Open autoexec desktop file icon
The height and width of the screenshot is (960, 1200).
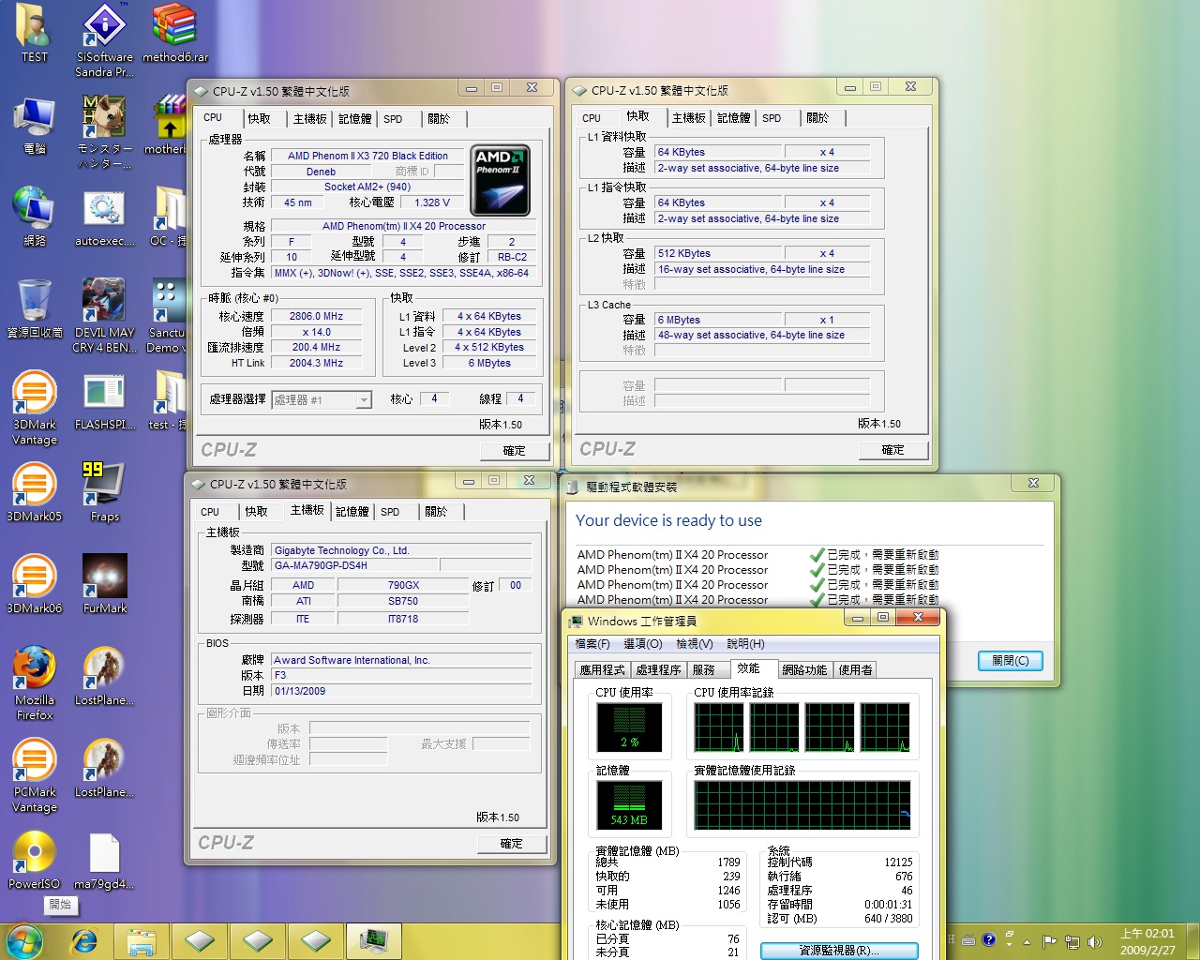click(x=104, y=216)
